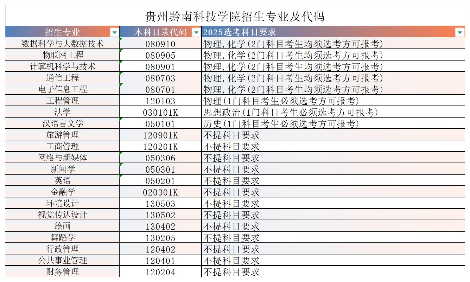Select the 视觉传达设计 cell
Screen dimensions: 470x282
coord(62,215)
